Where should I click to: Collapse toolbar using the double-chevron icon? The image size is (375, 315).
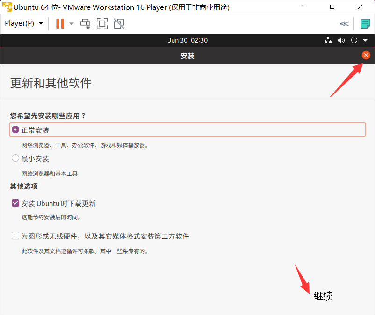344,24
